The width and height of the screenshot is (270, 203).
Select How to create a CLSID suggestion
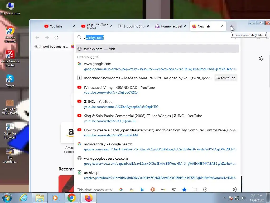click(x=157, y=133)
